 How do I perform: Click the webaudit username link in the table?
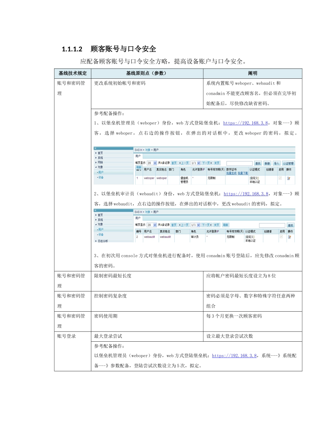coord(149,237)
